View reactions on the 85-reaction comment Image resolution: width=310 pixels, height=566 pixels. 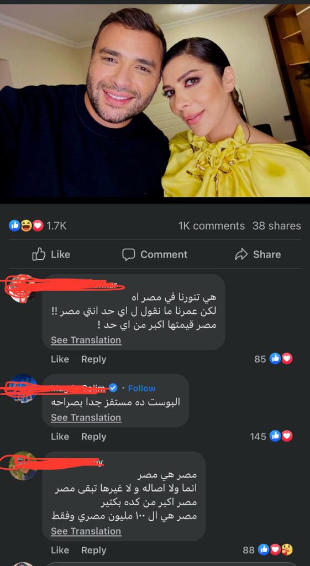point(274,359)
